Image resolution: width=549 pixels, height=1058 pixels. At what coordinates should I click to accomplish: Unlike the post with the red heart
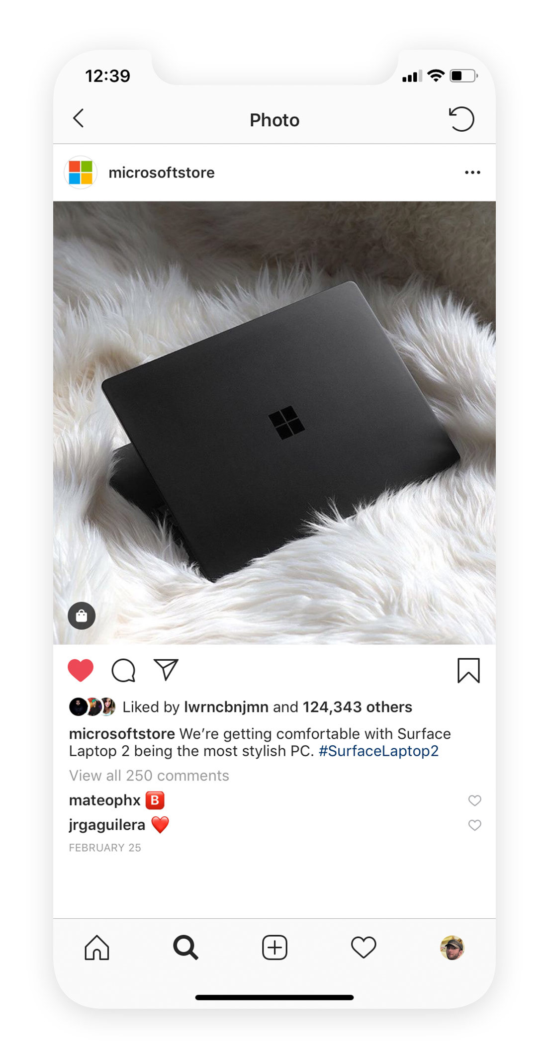[x=81, y=670]
